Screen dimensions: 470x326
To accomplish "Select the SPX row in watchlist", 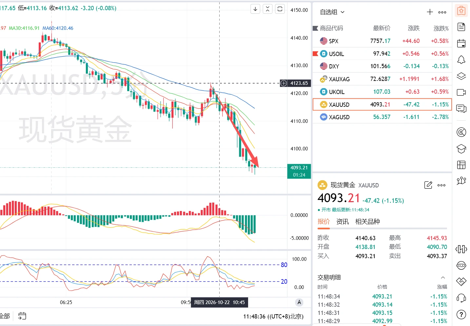I will pyautogui.click(x=382, y=41).
